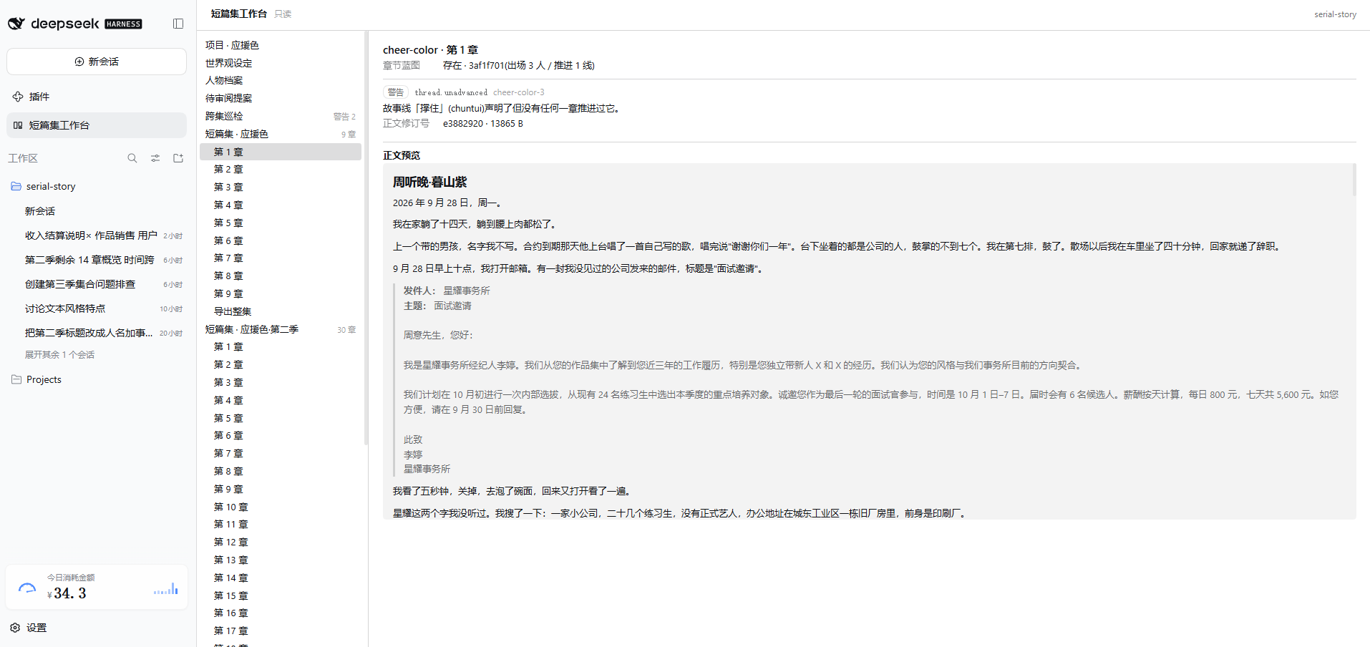The height and width of the screenshot is (647, 1370).
Task: Collapse the sidebar with the panel icon
Action: click(x=178, y=24)
